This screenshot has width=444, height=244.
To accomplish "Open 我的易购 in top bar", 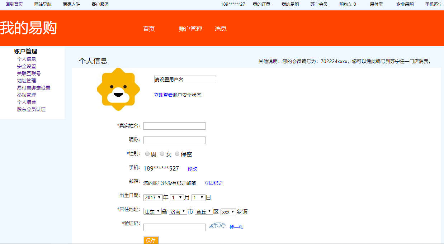I will 290,4.
